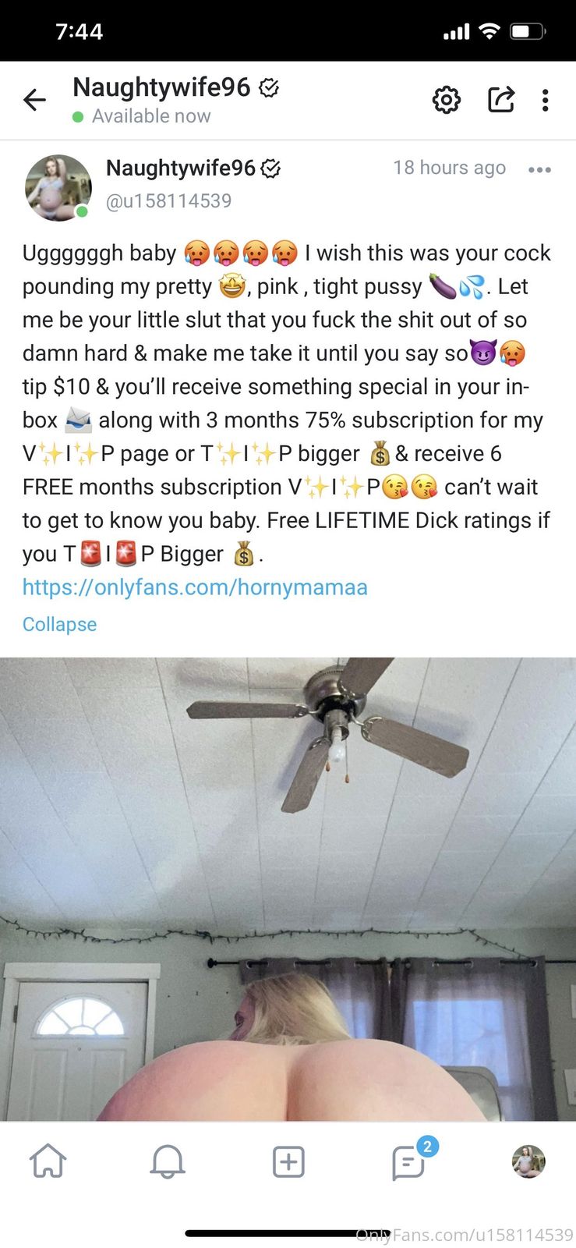The image size is (576, 1248).
Task: Tap the @u158114539 handle
Action: pyautogui.click(x=169, y=200)
